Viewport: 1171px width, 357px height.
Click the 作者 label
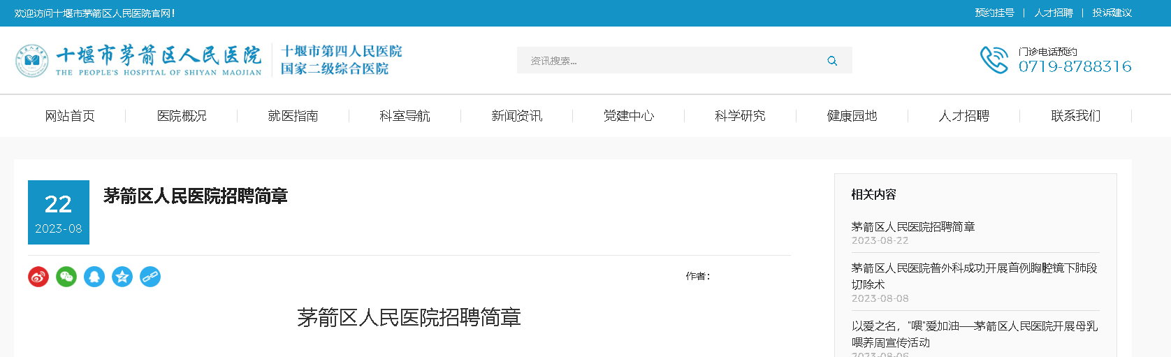coord(698,276)
